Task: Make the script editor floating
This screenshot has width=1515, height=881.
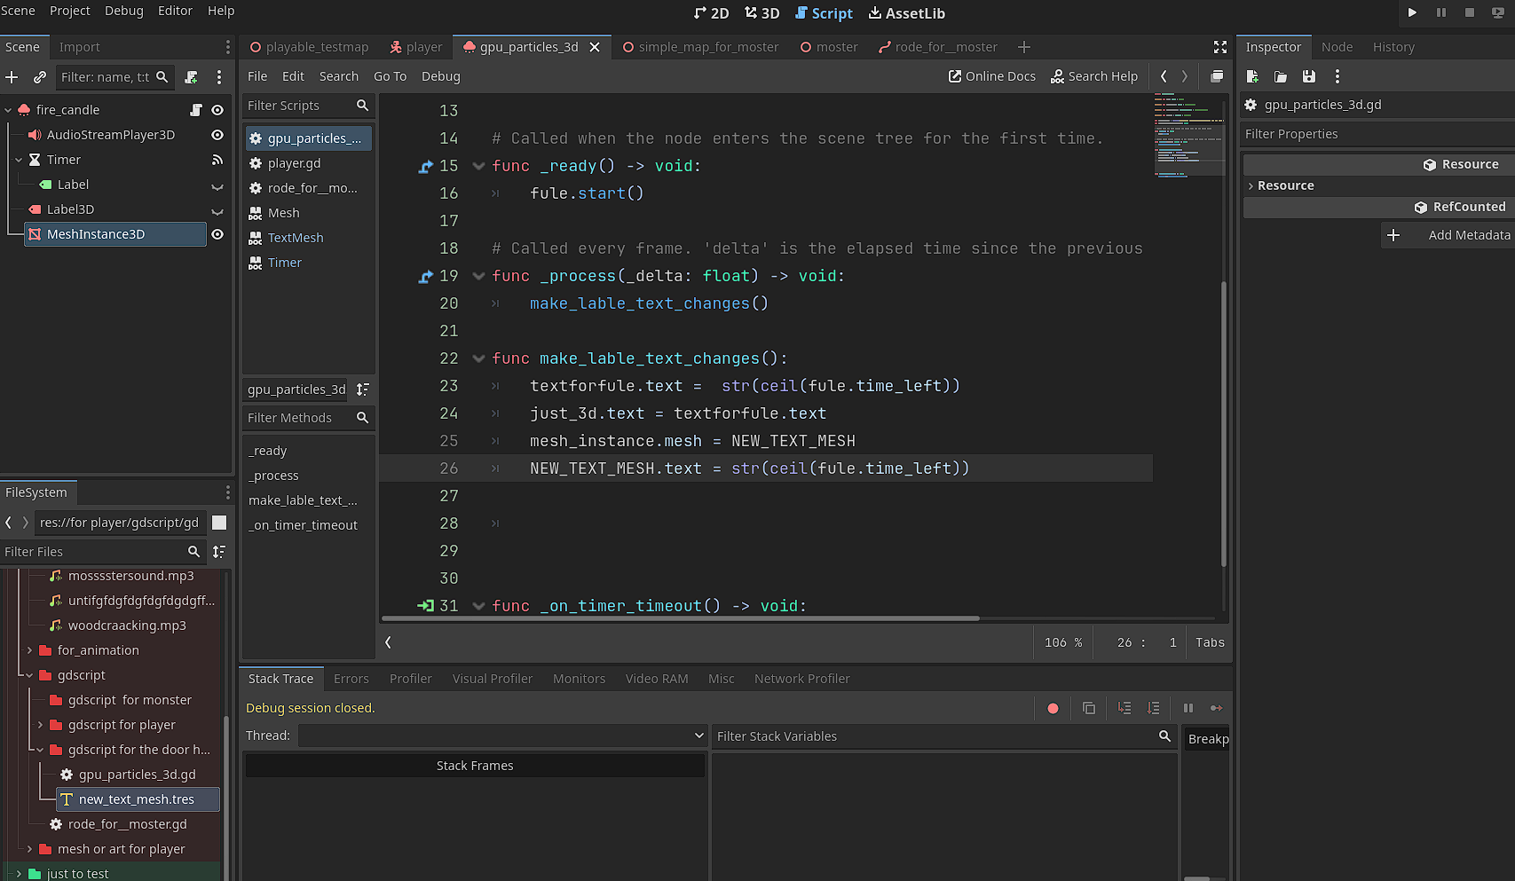Action: [x=1217, y=76]
